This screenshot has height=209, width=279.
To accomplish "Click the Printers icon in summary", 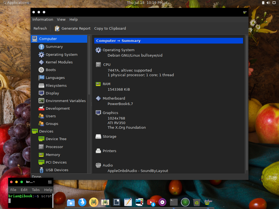I will [98, 151].
